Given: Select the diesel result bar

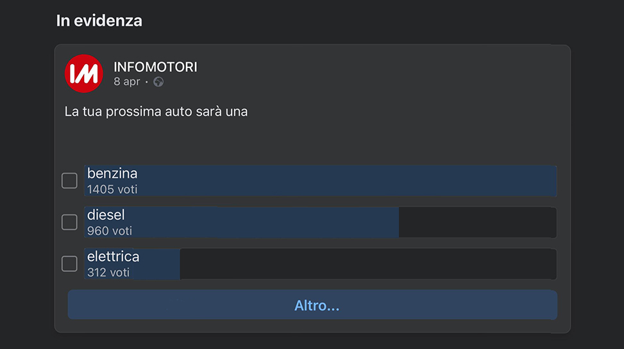Looking at the screenshot, I should (321, 222).
